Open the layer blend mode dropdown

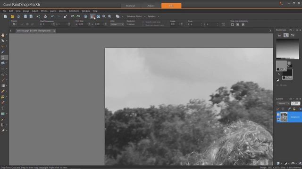283,103
